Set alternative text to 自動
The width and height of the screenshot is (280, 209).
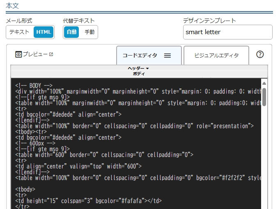[71, 32]
